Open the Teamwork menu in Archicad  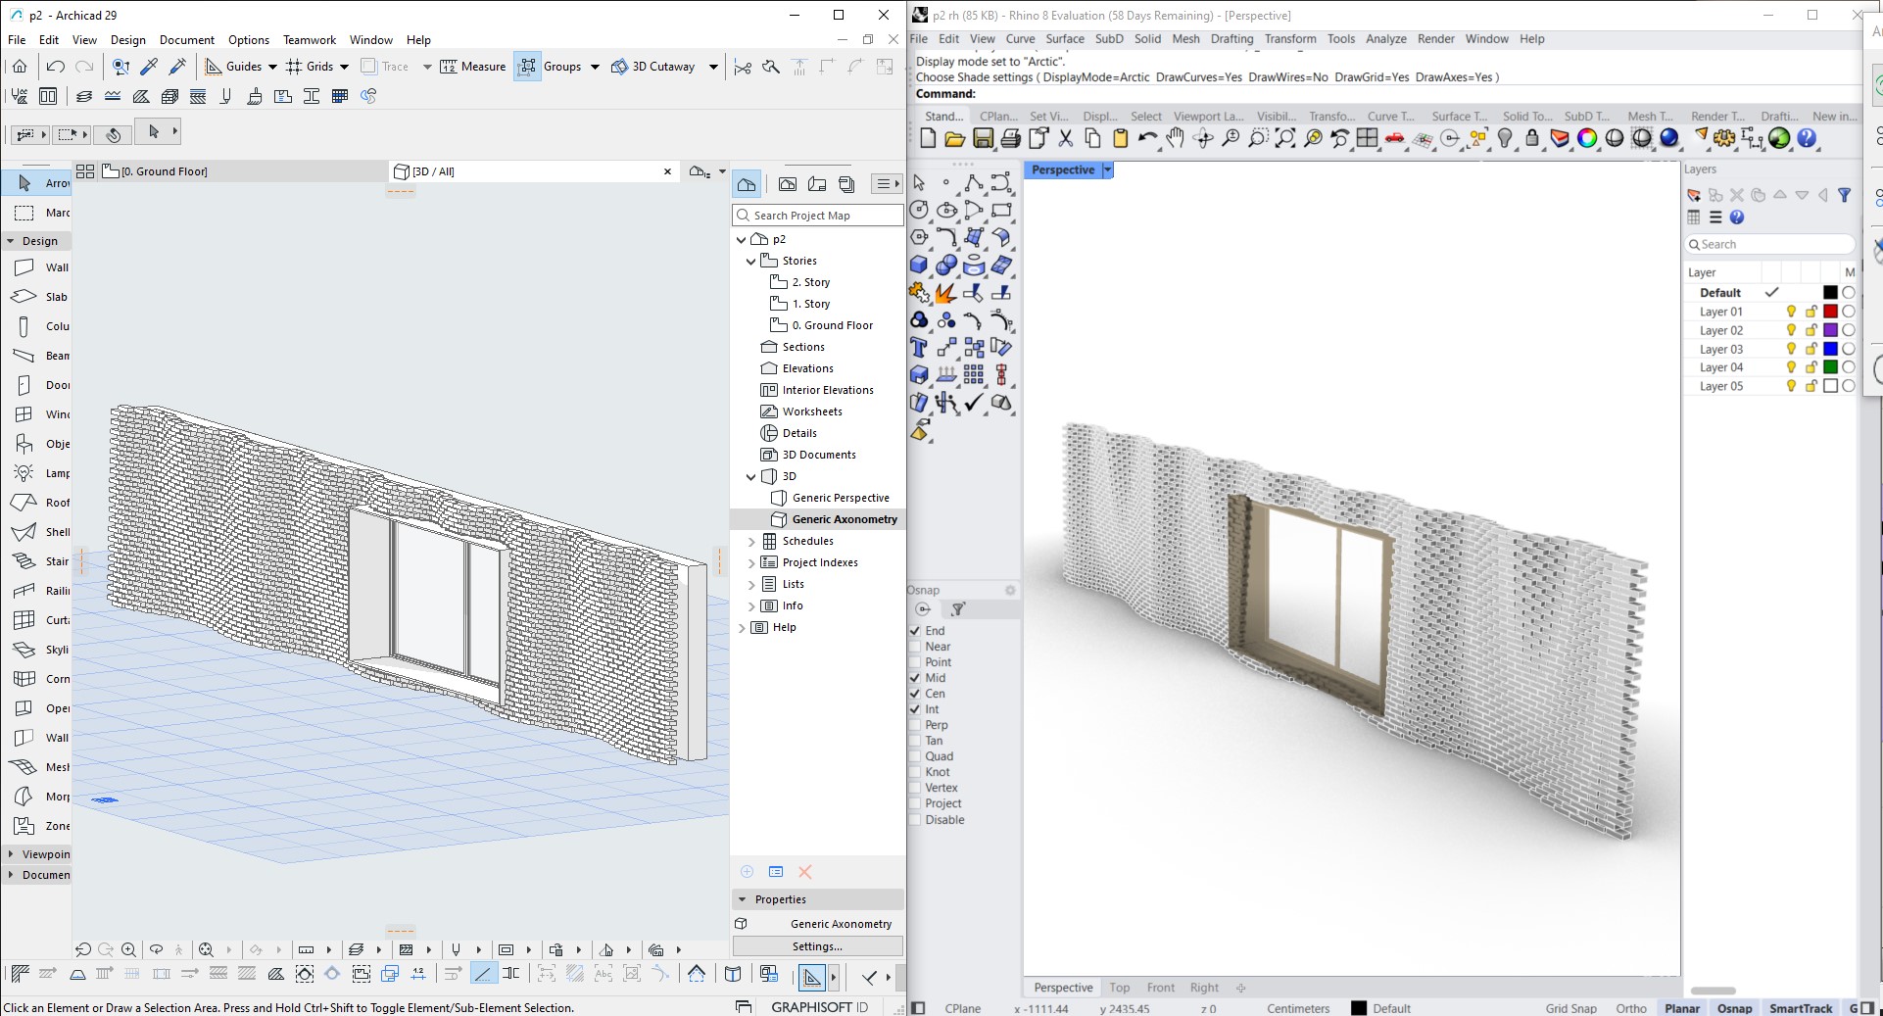point(309,40)
